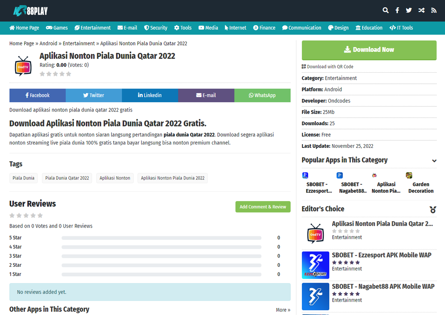Viewport: 445px width, 315px height.
Task: Open SBOBET Nagabet88 thumbnail in Editor's Choice
Action: (x=316, y=297)
